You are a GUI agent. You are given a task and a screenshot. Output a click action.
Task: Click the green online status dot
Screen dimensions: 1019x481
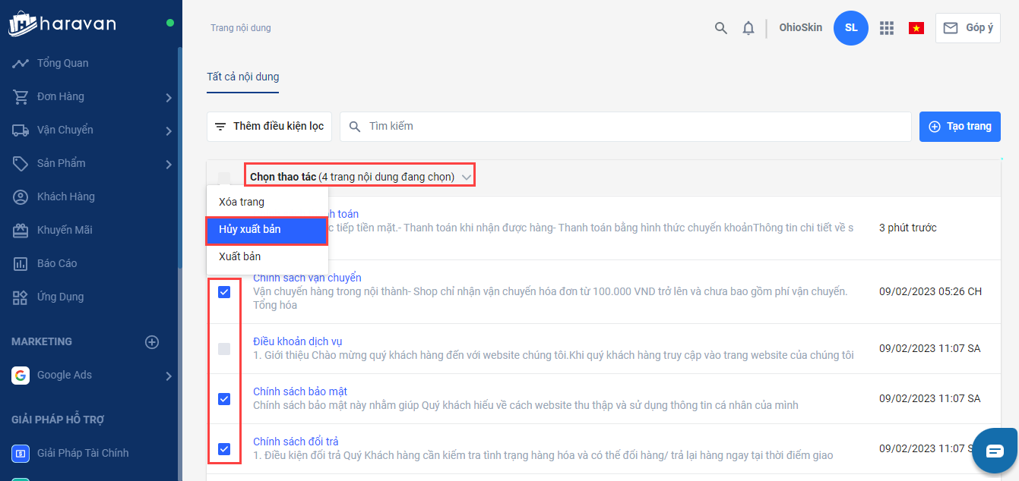170,23
